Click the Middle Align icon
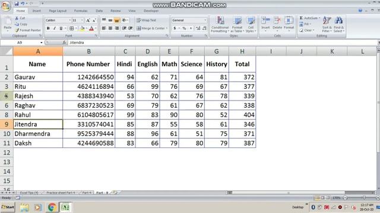 pos(110,20)
